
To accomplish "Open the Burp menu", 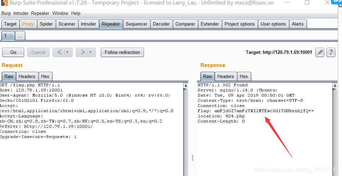I will [6, 13].
